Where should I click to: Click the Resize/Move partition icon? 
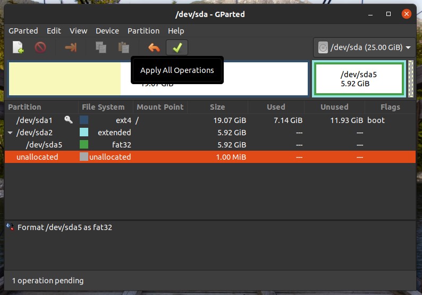point(71,48)
